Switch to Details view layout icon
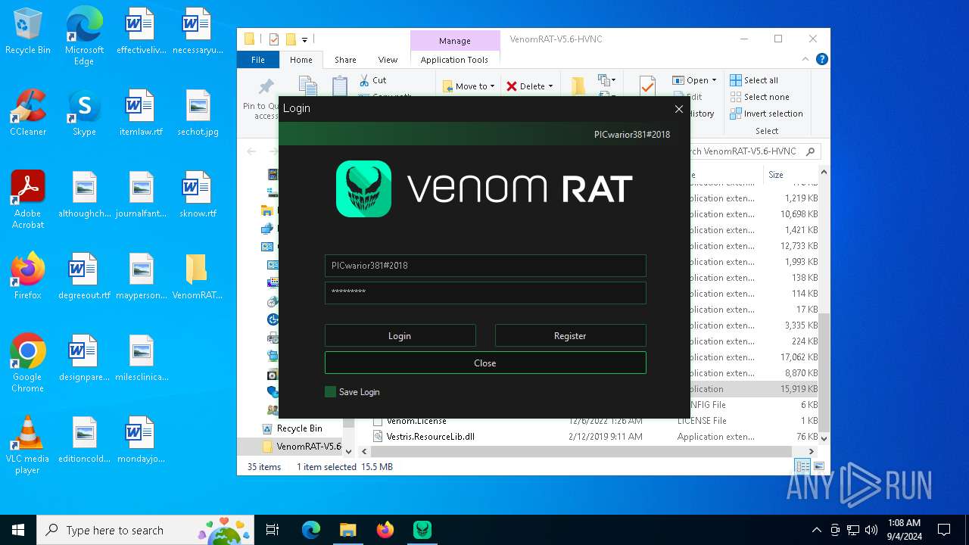The width and height of the screenshot is (969, 545). pyautogui.click(x=802, y=467)
